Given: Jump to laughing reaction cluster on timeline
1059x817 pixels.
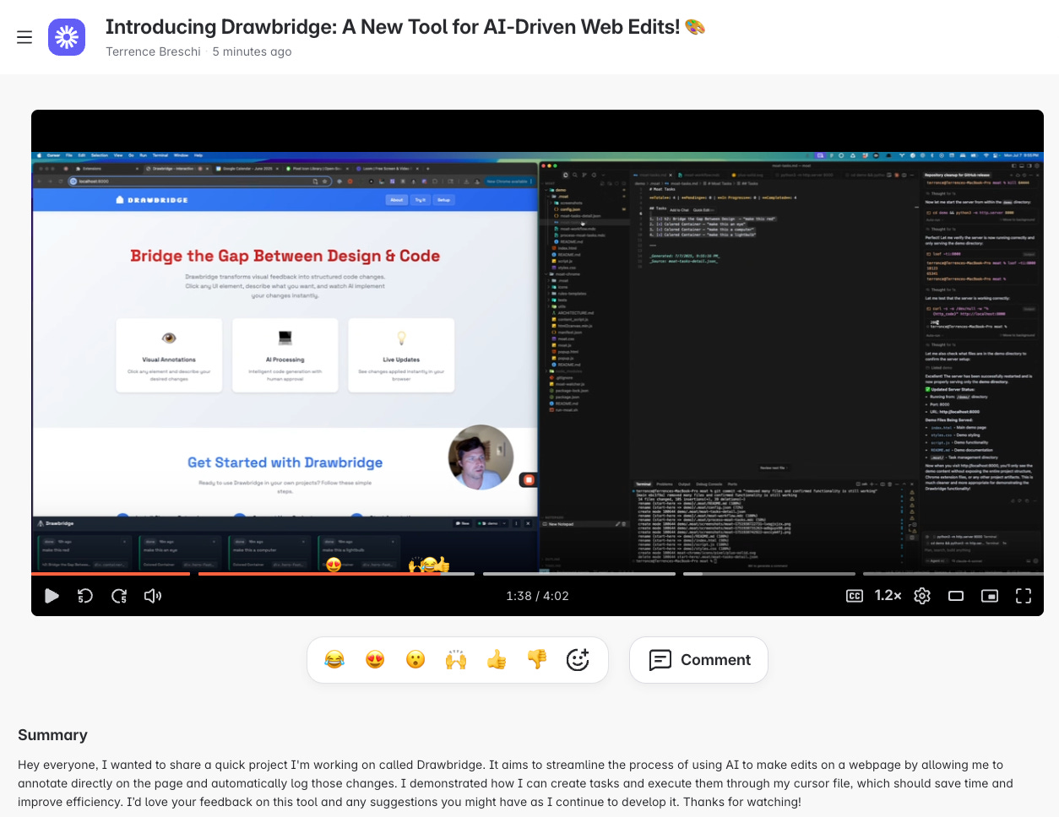Looking at the screenshot, I should [x=429, y=565].
